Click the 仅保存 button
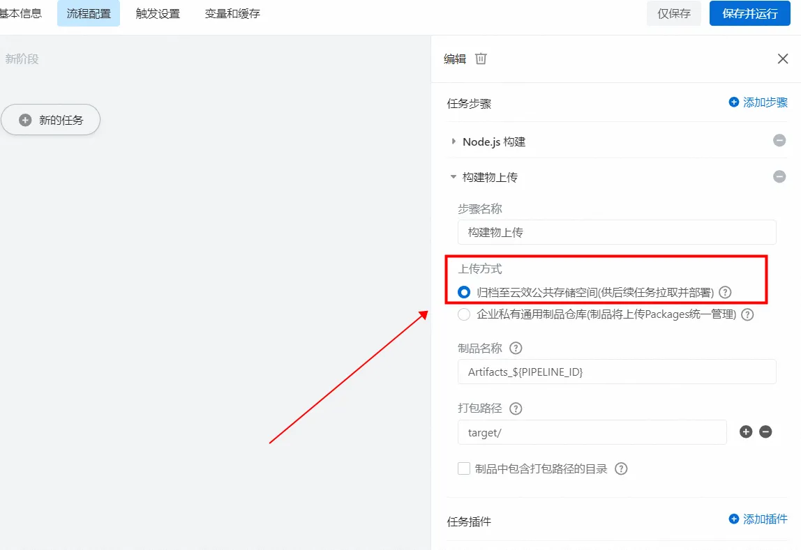This screenshot has width=801, height=550. click(674, 13)
